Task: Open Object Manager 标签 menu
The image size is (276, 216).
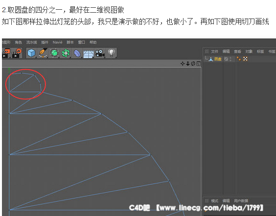Action: [x=260, y=51]
